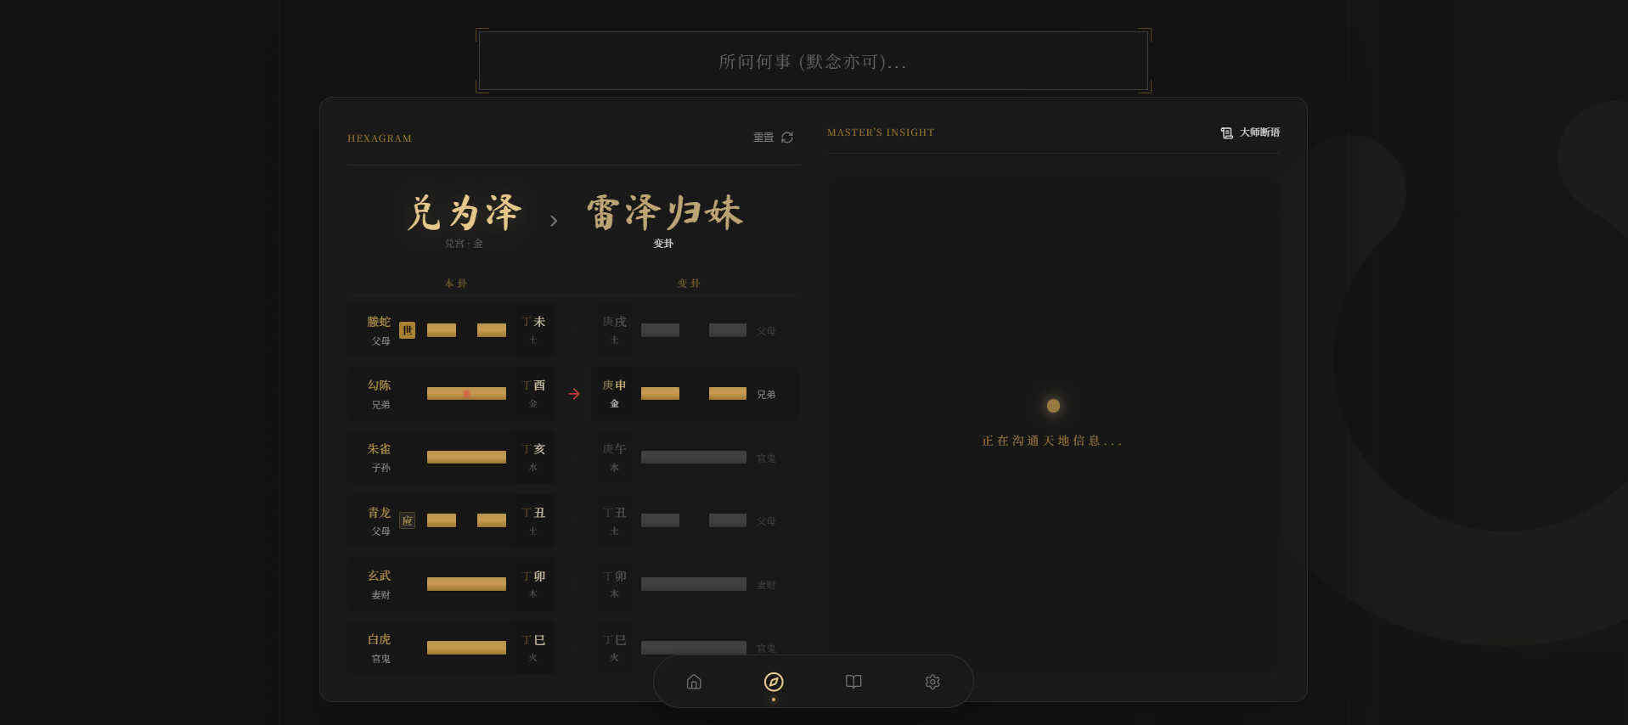Click the 应 badge on 青龙 line
Viewport: 1628px width, 725px height.
408,520
